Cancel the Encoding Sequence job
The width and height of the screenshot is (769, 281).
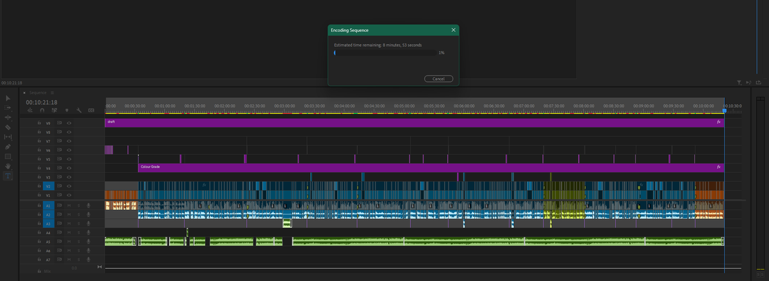pyautogui.click(x=438, y=79)
